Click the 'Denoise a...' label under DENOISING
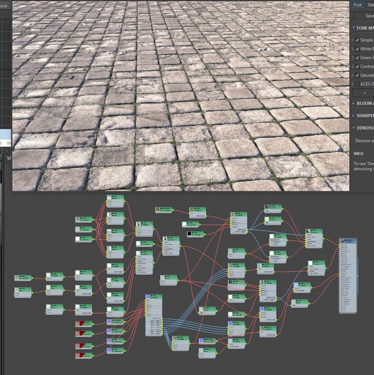Viewport: 374px width, 375px height. 364,141
